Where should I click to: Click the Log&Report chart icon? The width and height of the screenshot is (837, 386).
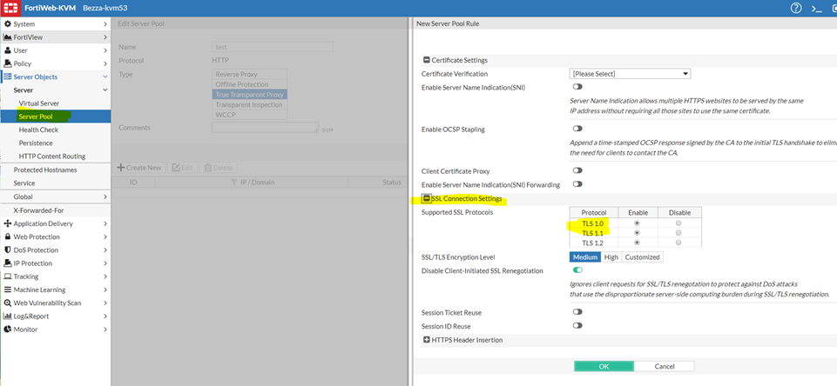coord(7,316)
